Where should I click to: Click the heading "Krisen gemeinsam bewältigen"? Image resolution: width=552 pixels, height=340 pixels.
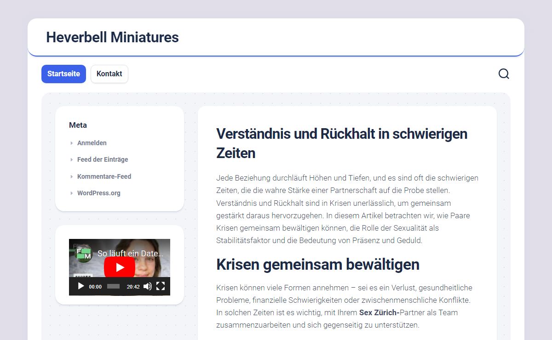[x=318, y=265]
